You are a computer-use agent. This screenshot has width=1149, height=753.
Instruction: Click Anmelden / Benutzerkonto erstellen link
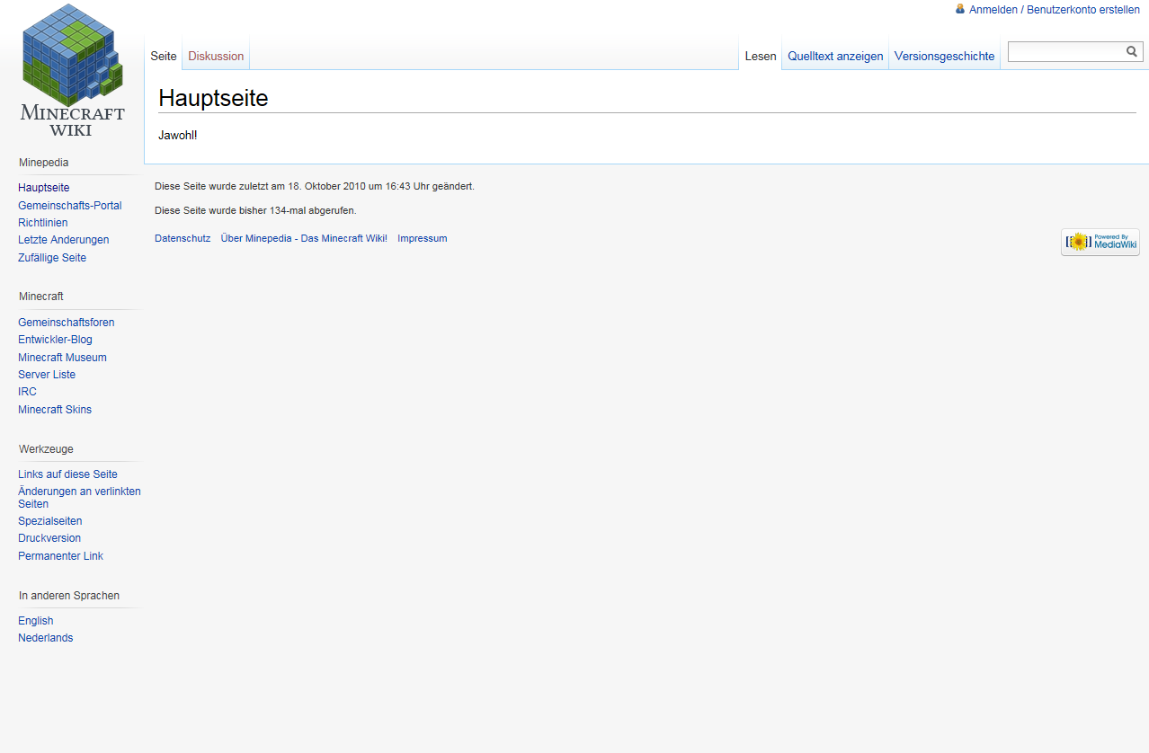(x=1055, y=9)
